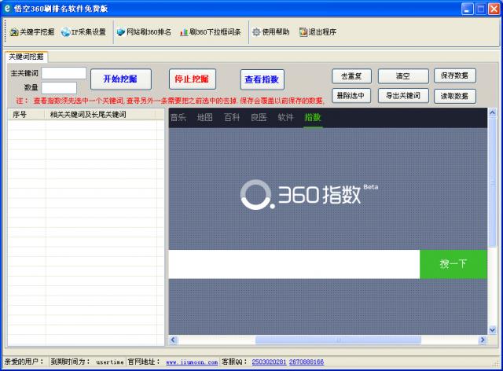
Task: Open the 地图 tab in browser pane
Action: (204, 117)
